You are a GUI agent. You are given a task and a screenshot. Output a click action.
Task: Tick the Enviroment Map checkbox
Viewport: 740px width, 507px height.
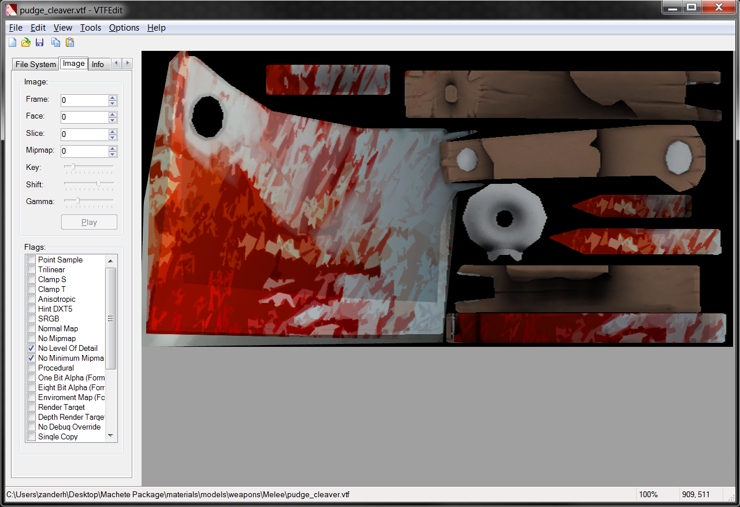click(x=31, y=398)
